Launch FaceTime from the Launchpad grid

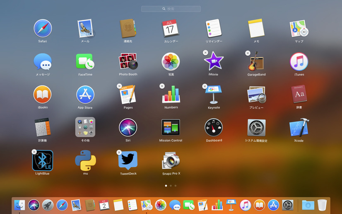coord(85,61)
